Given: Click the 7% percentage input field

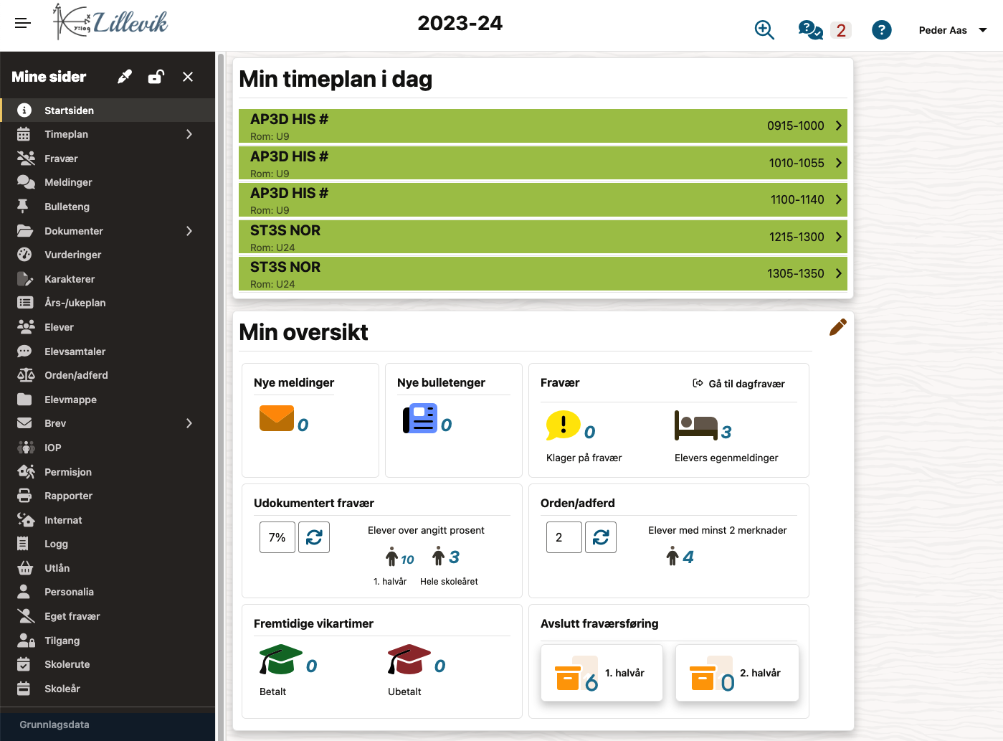Looking at the screenshot, I should point(277,537).
